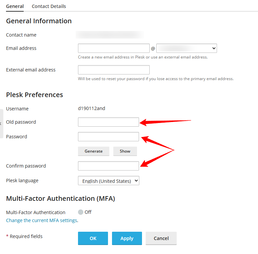This screenshot has width=258, height=254.
Task: Collapse the sidebar using the left edge arrow
Action: [x=1, y=123]
